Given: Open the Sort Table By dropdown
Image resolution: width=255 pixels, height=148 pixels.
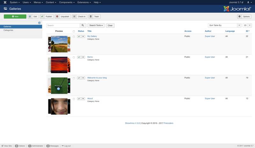Looking at the screenshot, I should (225, 25).
